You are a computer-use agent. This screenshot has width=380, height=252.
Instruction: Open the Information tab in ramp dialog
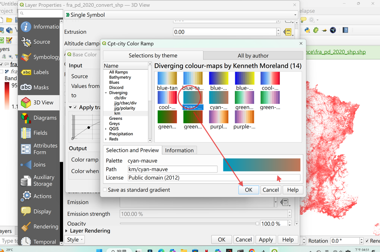179,150
